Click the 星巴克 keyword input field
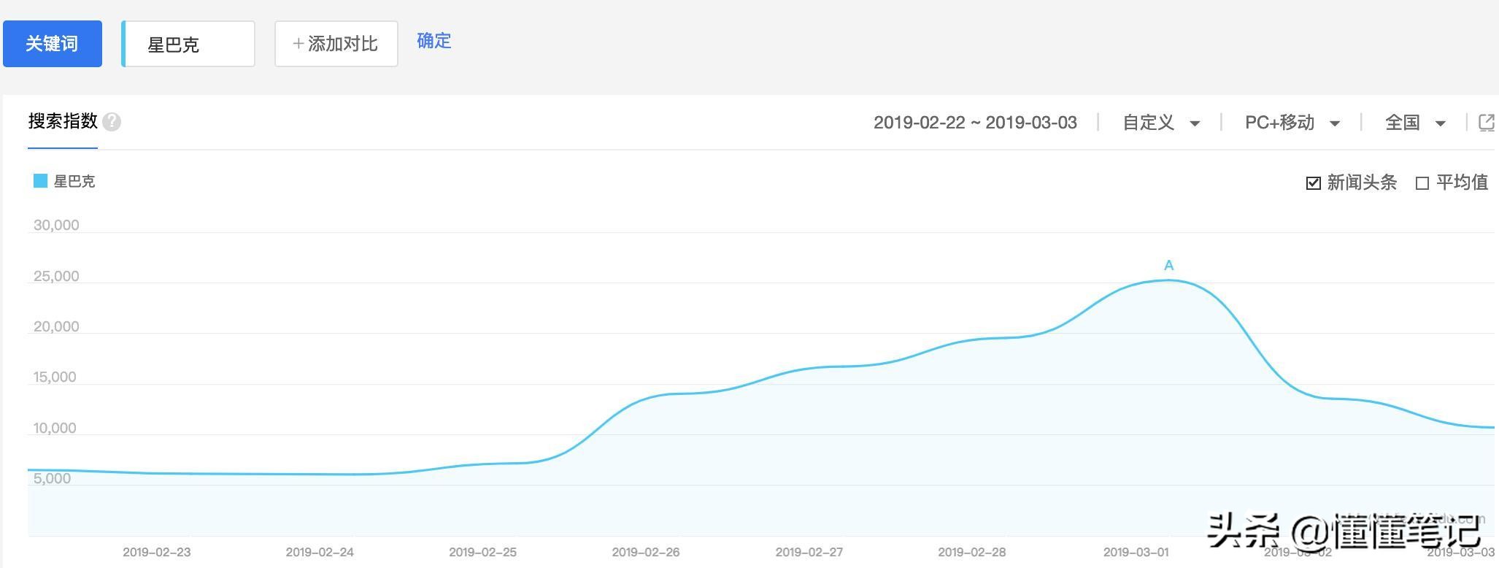 tap(188, 44)
